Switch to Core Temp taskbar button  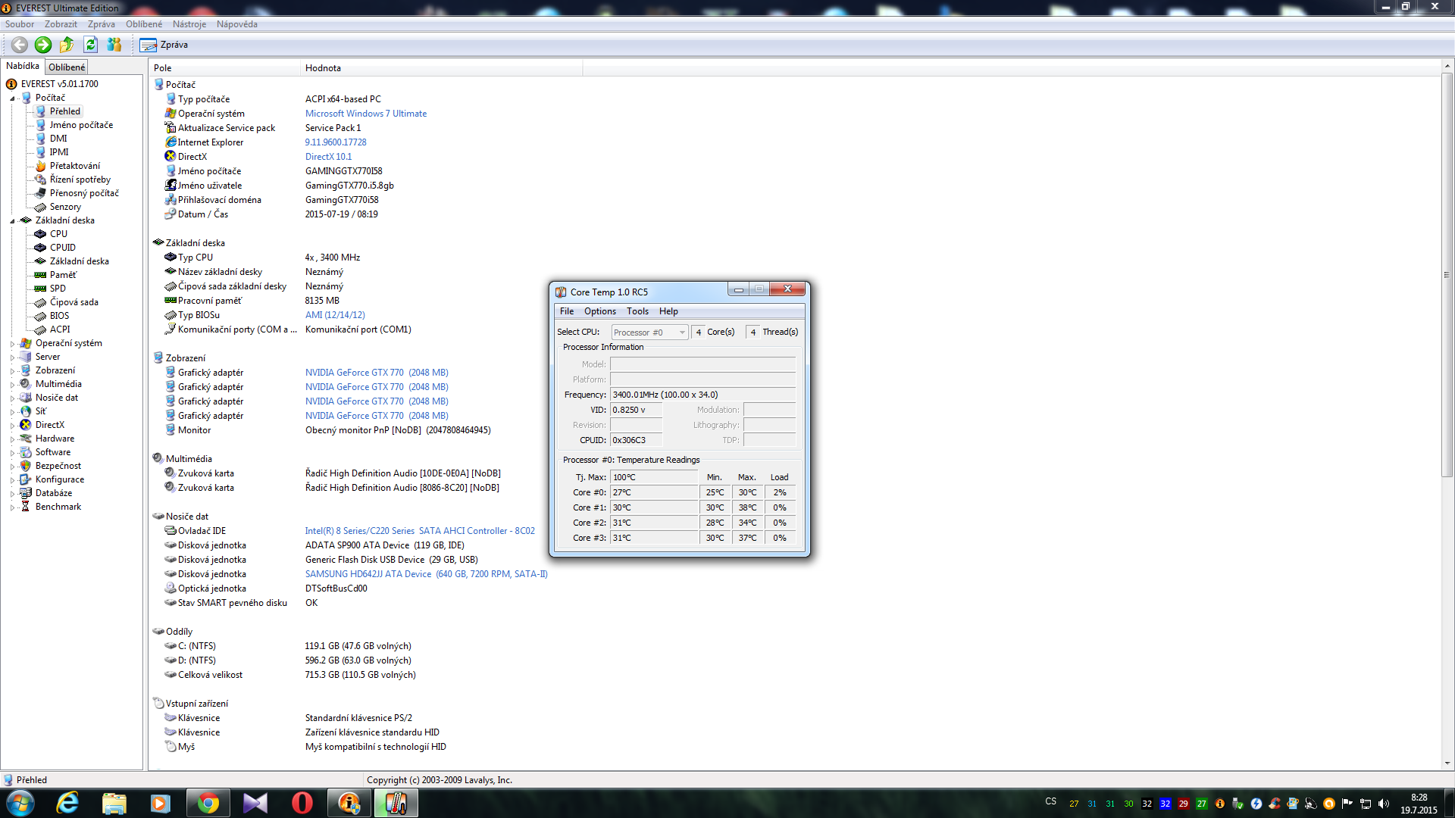[x=396, y=803]
